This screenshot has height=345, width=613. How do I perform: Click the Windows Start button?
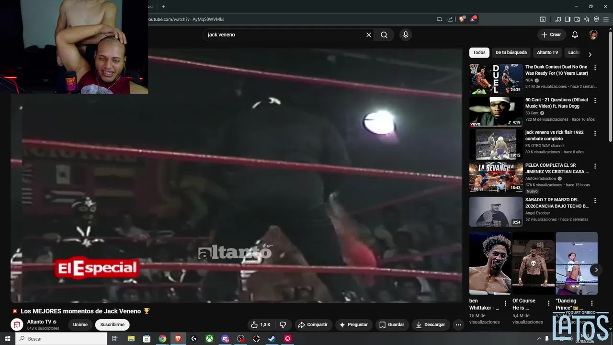coord(8,339)
